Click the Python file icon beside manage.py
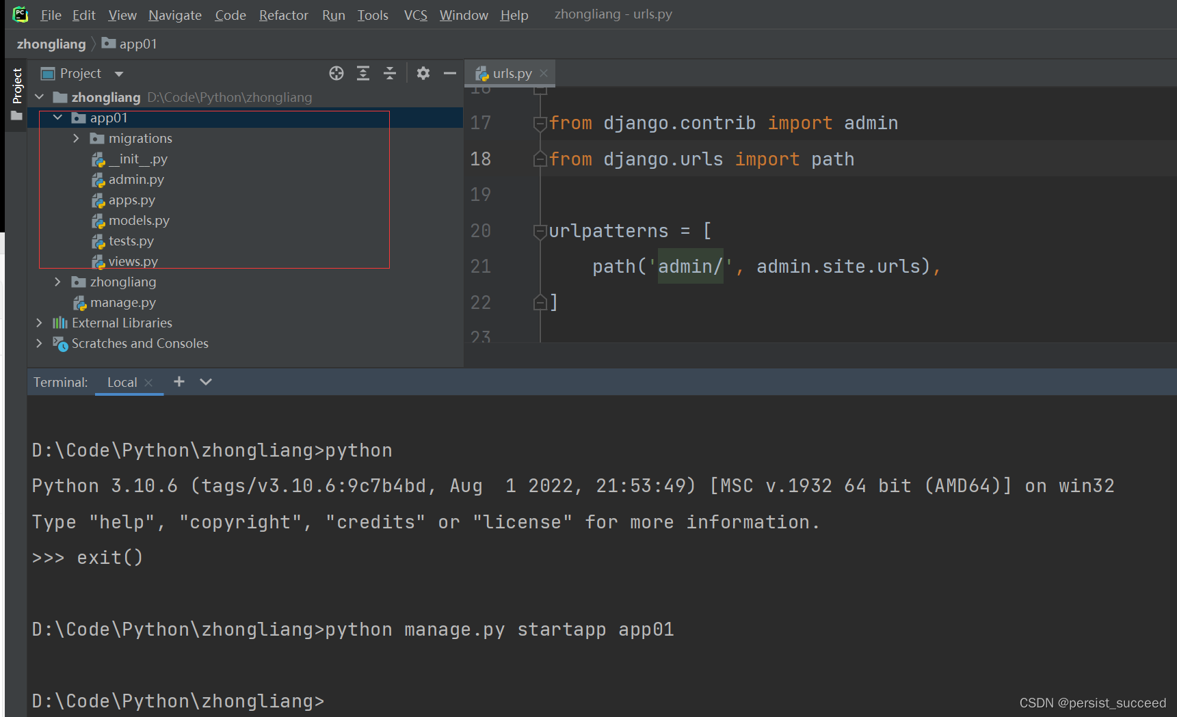 79,302
